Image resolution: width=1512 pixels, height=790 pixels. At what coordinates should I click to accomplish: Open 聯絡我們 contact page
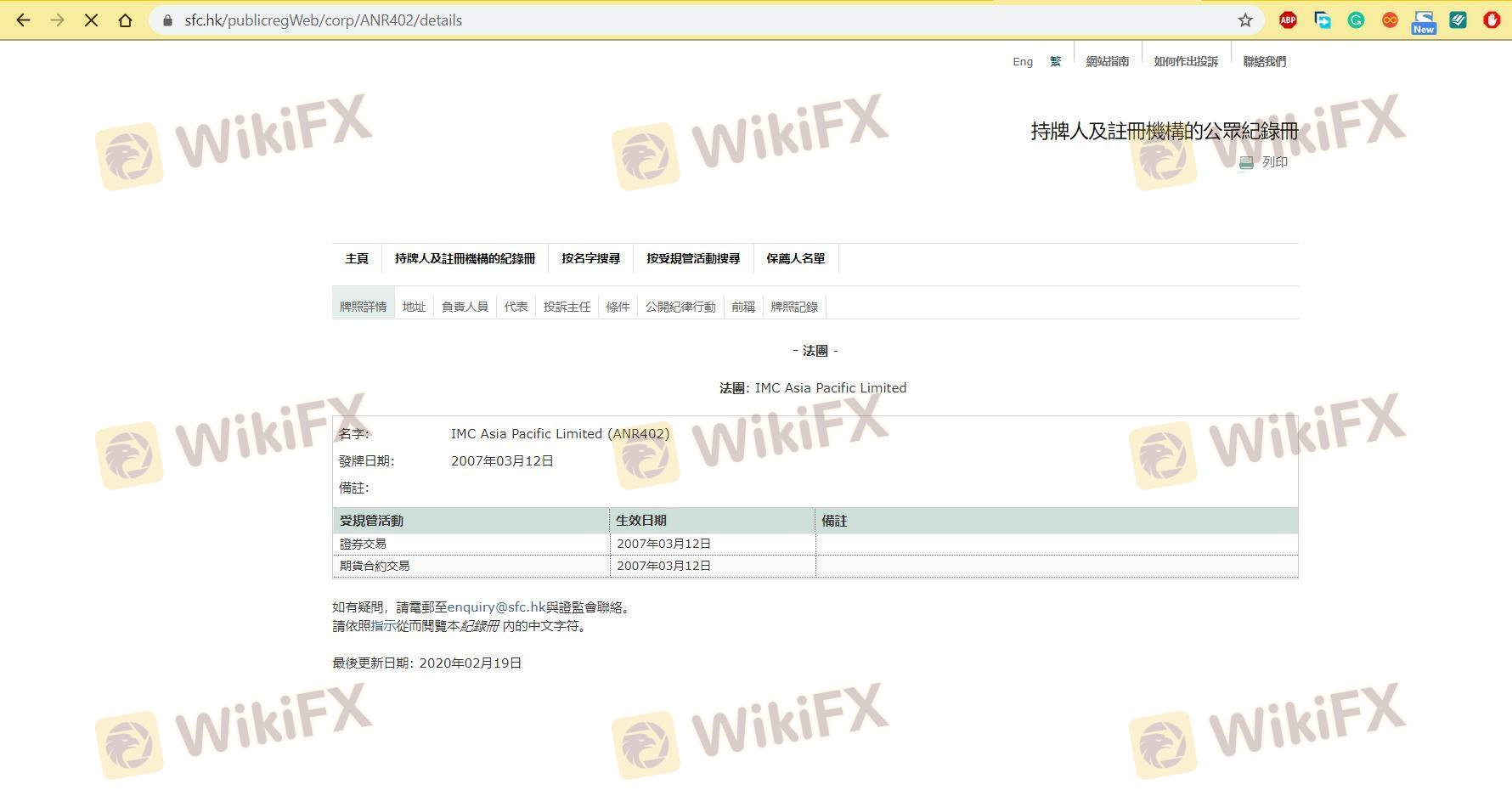click(1264, 62)
